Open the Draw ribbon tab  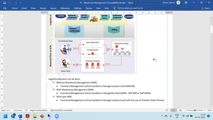[x=33, y=8]
